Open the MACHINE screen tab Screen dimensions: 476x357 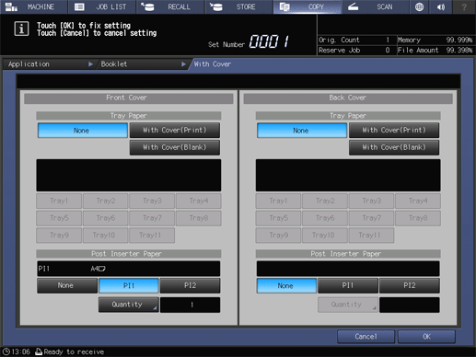tap(34, 6)
